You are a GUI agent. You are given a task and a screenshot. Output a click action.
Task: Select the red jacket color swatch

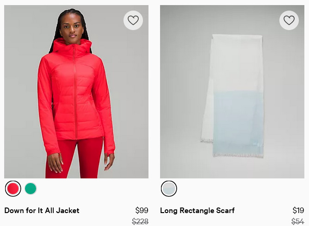[x=13, y=189]
